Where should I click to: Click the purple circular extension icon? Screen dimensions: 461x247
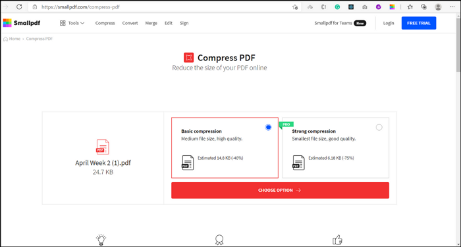pyautogui.click(x=379, y=7)
